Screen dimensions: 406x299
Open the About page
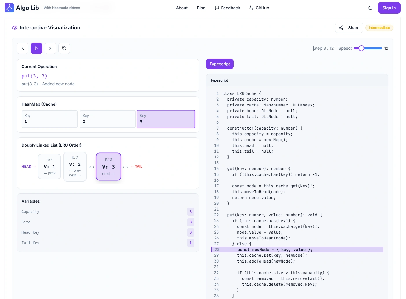(x=182, y=8)
